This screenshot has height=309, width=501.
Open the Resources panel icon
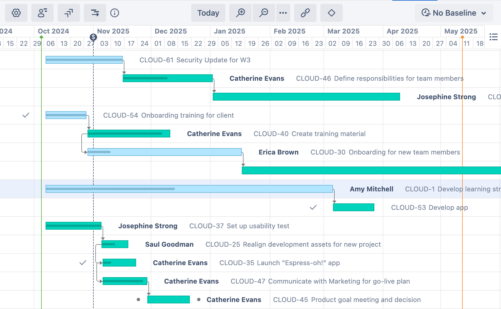[x=42, y=13]
